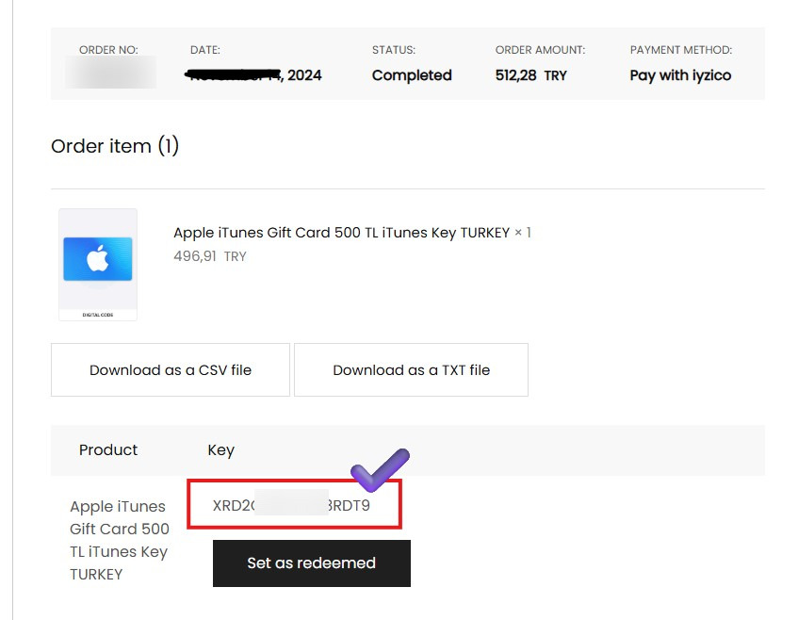This screenshot has height=620, width=798.
Task: Click the PAYMENT METHOD: label
Action: (681, 50)
